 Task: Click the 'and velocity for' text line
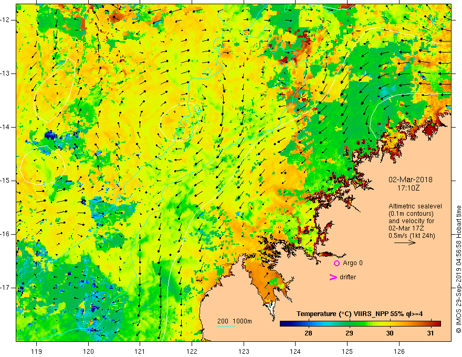[411, 221]
